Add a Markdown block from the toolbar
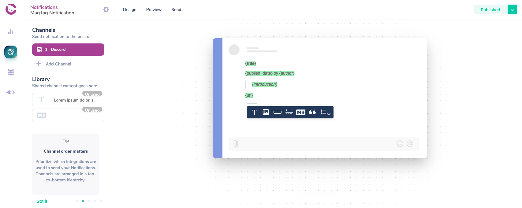The height and width of the screenshot is (208, 522). click(x=301, y=112)
